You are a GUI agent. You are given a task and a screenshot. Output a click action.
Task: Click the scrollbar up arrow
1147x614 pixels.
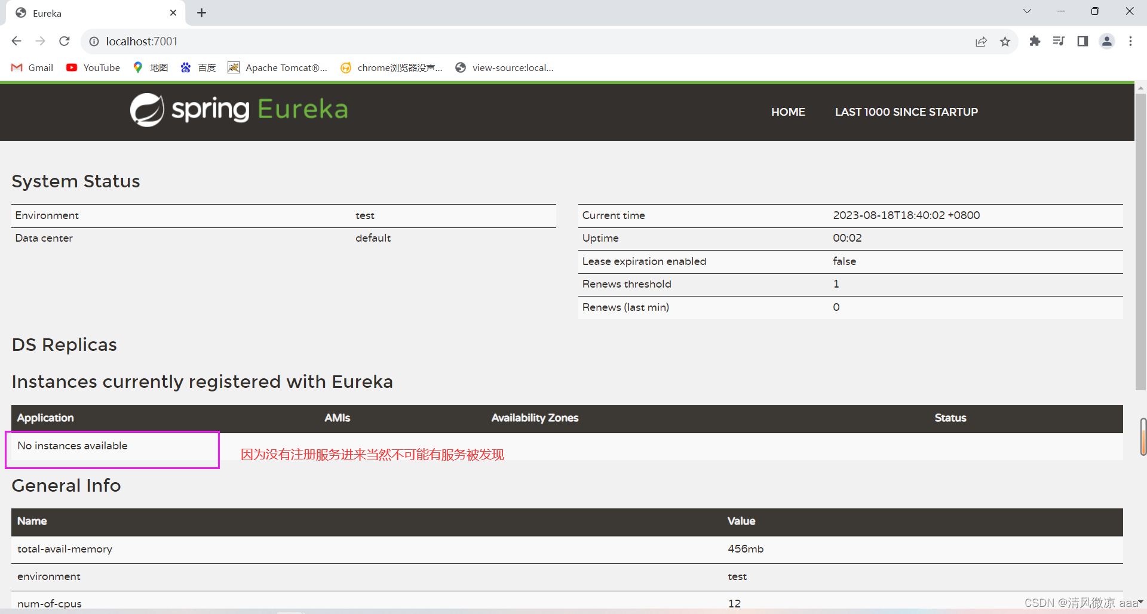pos(1140,87)
